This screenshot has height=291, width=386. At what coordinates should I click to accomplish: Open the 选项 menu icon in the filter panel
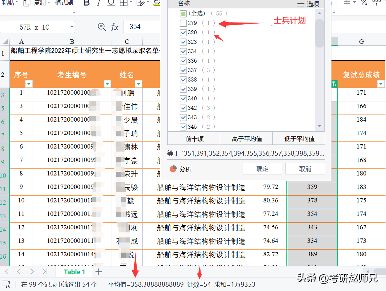point(301,3)
